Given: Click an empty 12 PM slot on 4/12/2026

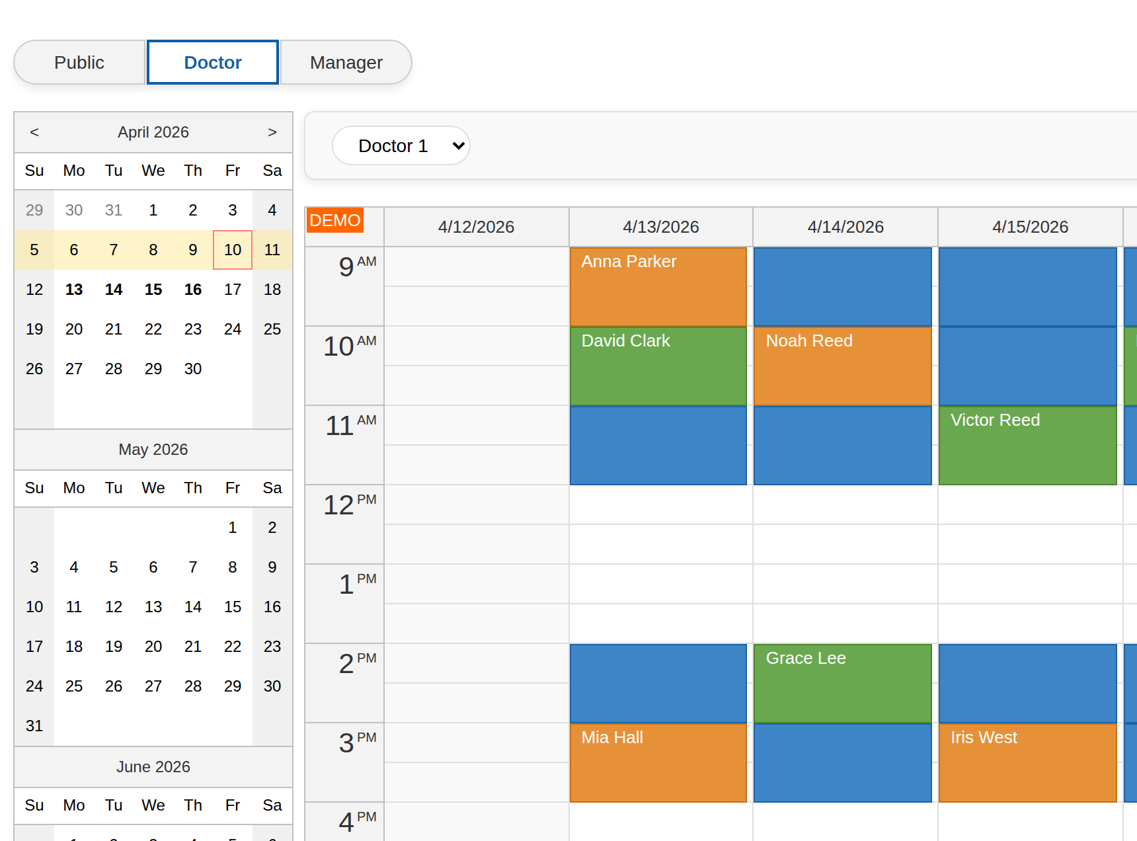Looking at the screenshot, I should pyautogui.click(x=476, y=522).
